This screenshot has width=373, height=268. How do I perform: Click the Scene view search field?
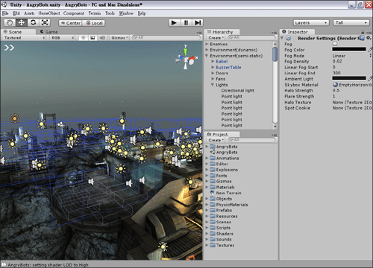pyautogui.click(x=166, y=38)
